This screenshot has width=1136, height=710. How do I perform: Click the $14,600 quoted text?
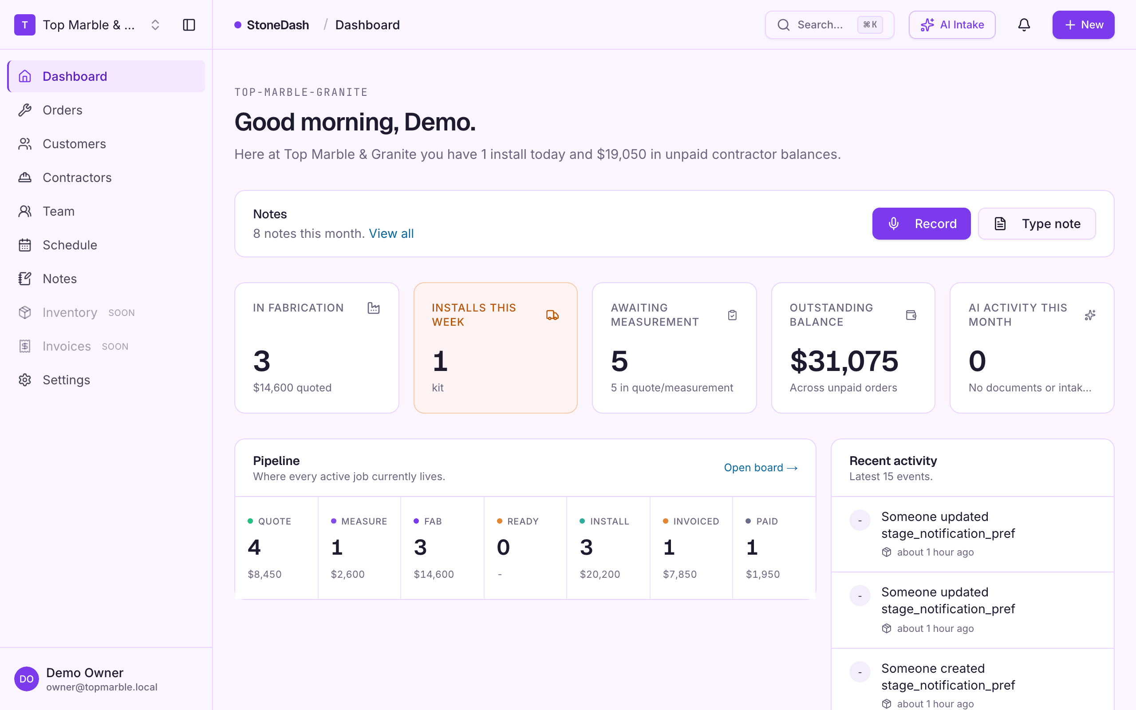point(292,387)
